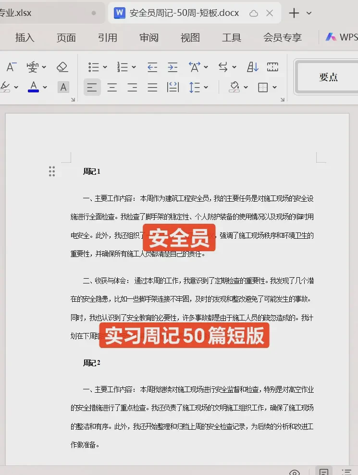Open the 审阅 ribbon tab
This screenshot has width=358, height=475.
[x=149, y=38]
